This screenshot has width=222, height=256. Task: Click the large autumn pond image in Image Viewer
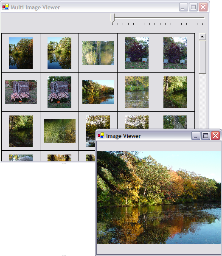tap(159, 197)
